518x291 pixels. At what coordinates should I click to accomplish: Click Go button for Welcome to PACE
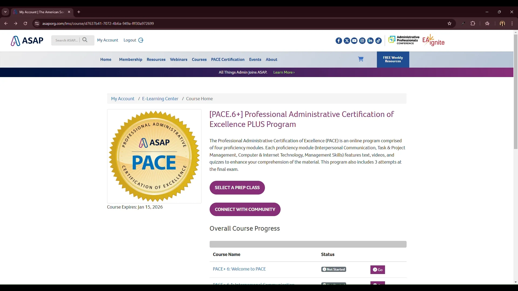click(x=377, y=270)
